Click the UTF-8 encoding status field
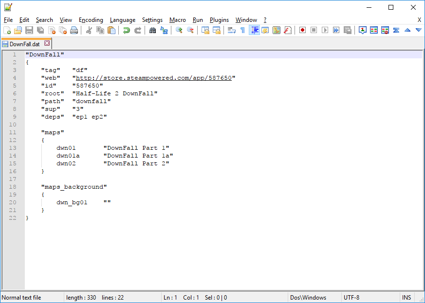Viewport: 425px width, 303px height. coord(351,298)
